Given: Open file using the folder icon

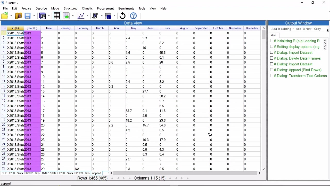Looking at the screenshot, I should 5,16.
